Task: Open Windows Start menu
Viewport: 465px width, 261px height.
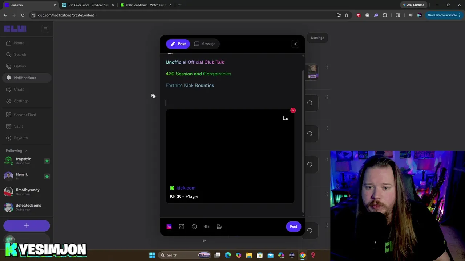Action: point(152,255)
